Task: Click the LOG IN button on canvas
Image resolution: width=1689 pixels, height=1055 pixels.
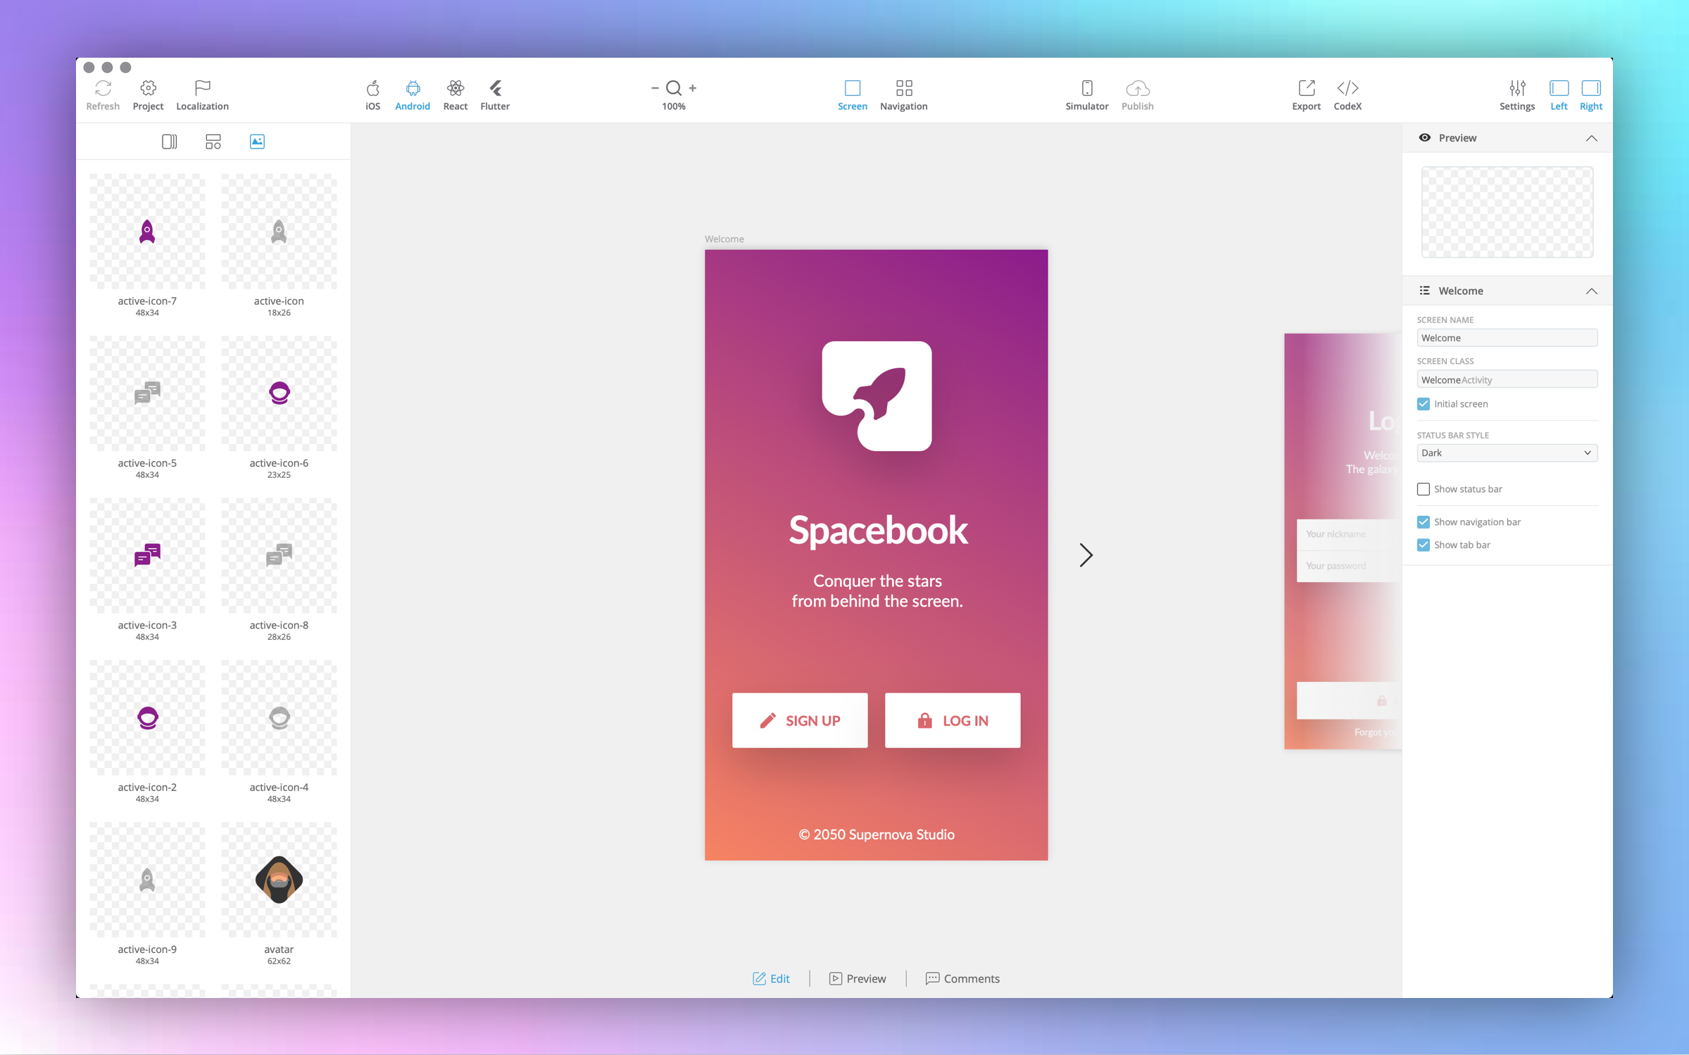Action: click(x=952, y=720)
